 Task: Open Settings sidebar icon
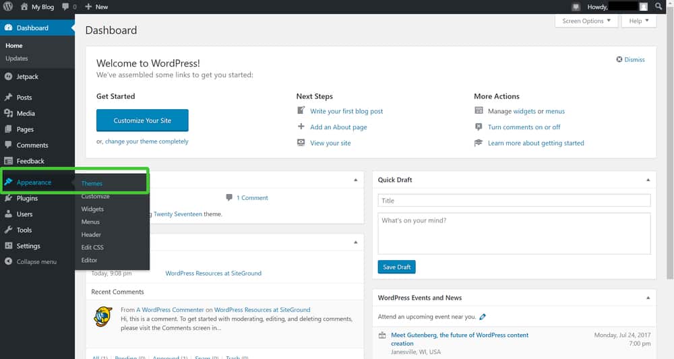point(8,246)
